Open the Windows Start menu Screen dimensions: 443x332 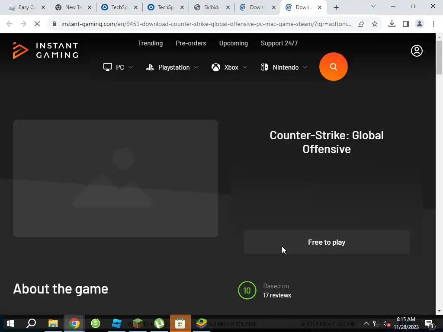tap(10, 323)
